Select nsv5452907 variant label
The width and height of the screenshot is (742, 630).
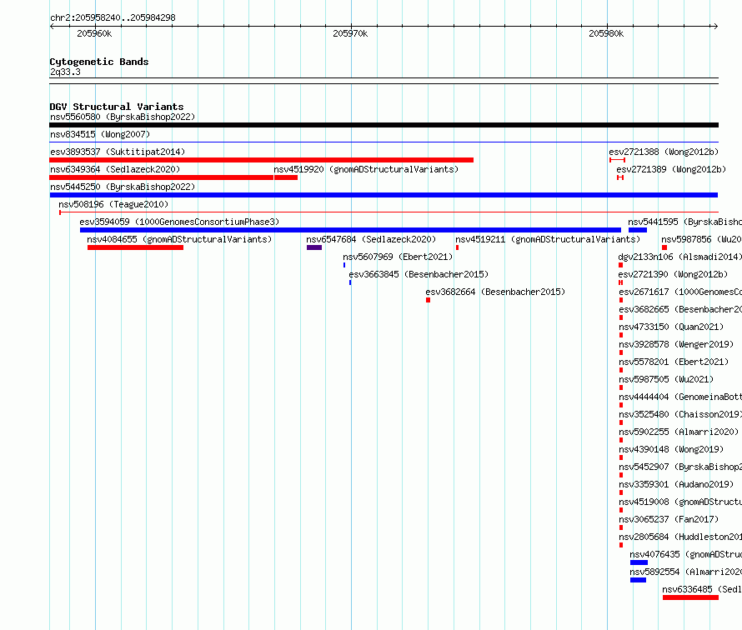[680, 467]
